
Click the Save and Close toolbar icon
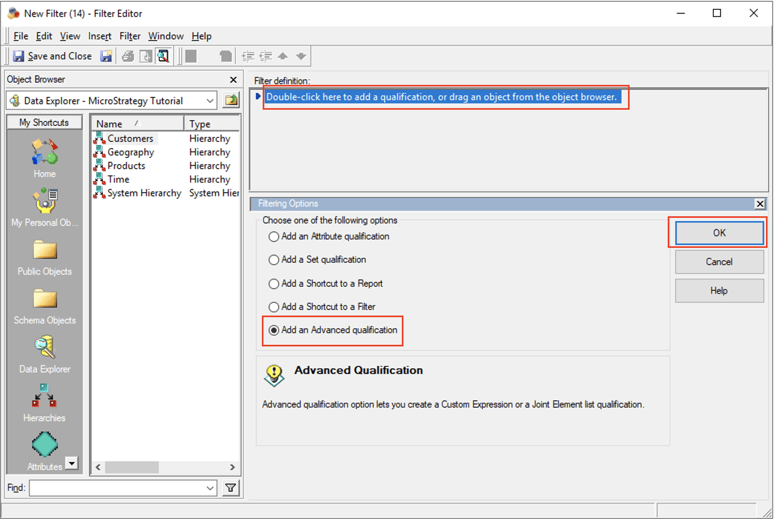point(19,56)
